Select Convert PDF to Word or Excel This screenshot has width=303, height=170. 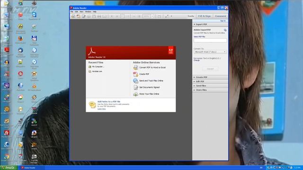click(x=152, y=68)
